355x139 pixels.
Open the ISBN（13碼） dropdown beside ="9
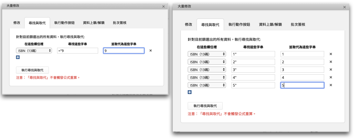click(34, 50)
